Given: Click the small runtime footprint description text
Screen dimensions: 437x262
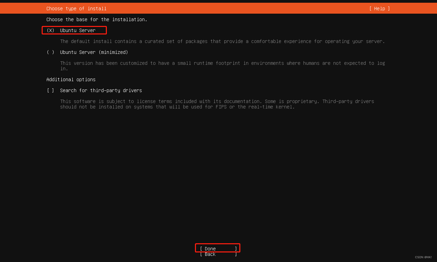Looking at the screenshot, I should coord(223,66).
